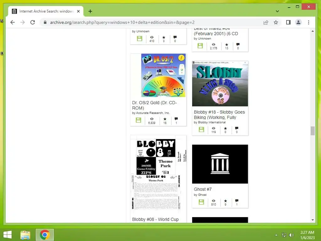This screenshot has height=241, width=321.
Task: Open the volume speaker tray icon
Action: click(292, 235)
